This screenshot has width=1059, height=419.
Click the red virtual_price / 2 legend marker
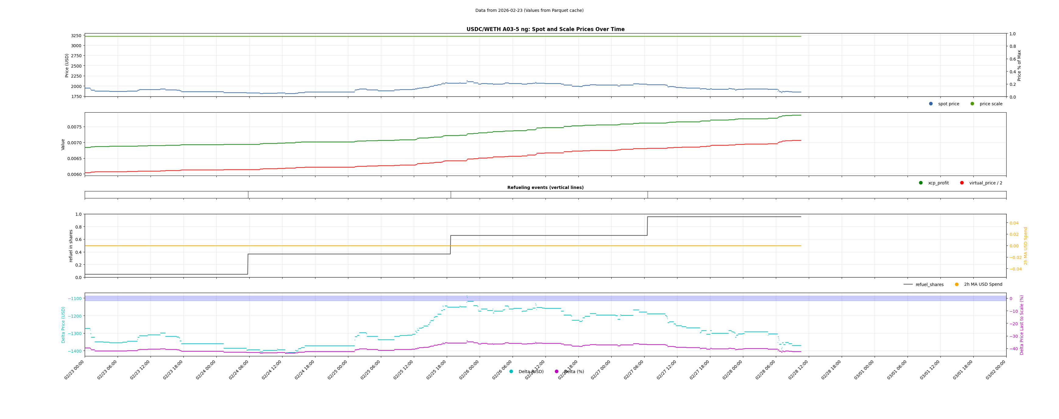click(x=962, y=183)
